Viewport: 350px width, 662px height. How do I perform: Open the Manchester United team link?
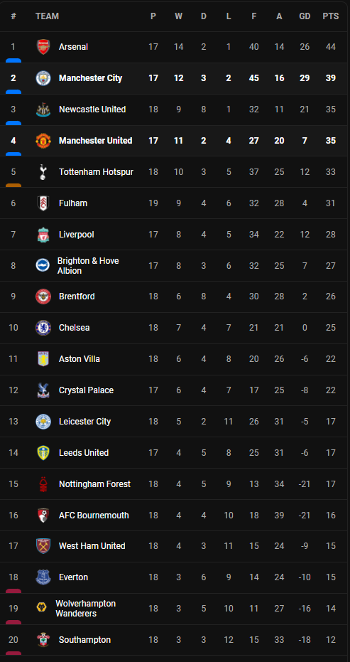pyautogui.click(x=96, y=141)
